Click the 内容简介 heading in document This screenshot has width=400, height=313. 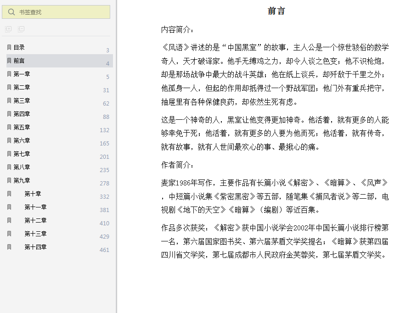click(x=177, y=29)
